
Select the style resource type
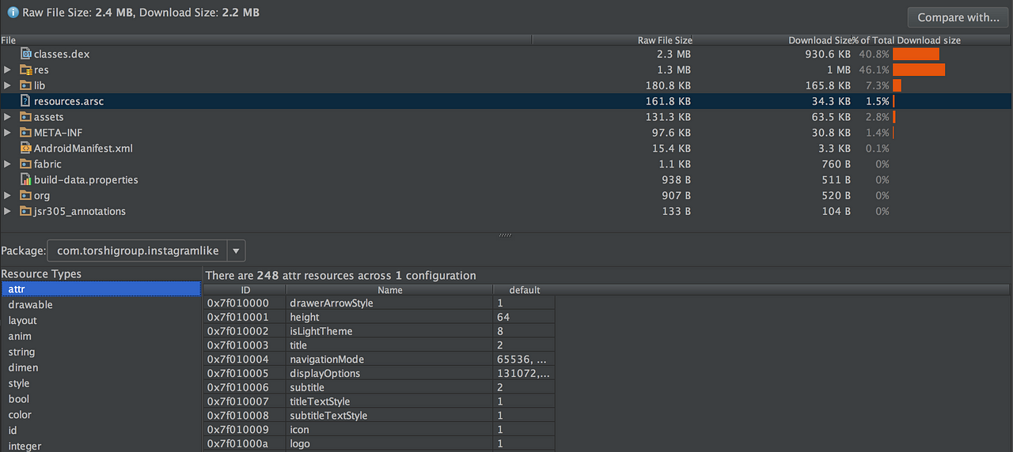[x=100, y=383]
